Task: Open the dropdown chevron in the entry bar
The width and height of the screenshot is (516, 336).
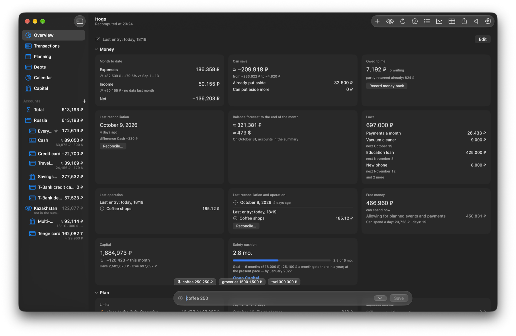Action: 380,298
